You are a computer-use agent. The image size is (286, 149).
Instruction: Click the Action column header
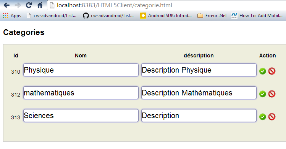pyautogui.click(x=267, y=55)
